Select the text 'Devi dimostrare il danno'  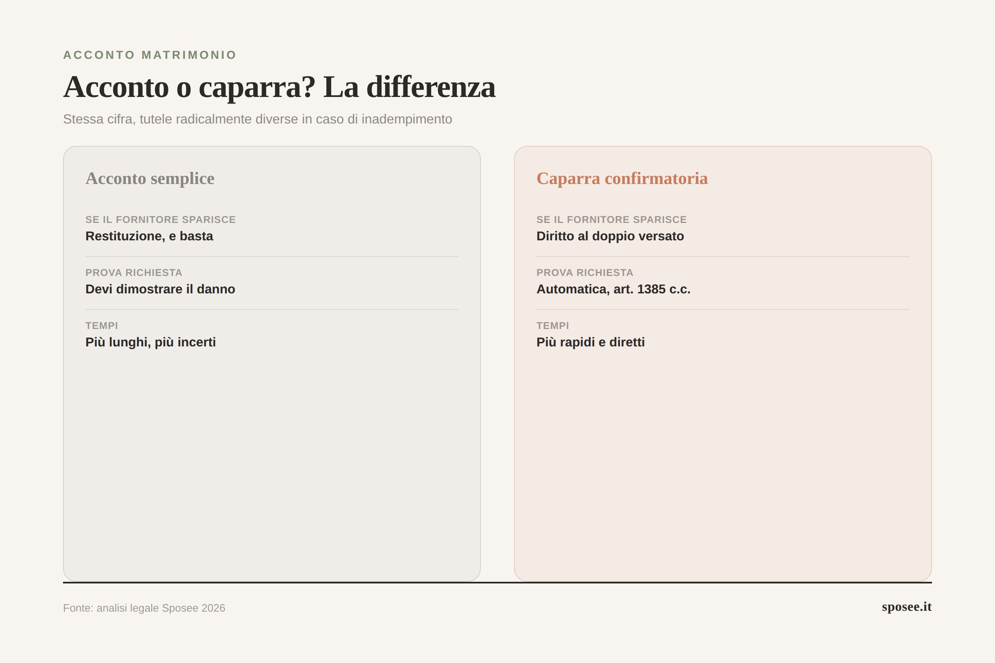[x=160, y=289]
